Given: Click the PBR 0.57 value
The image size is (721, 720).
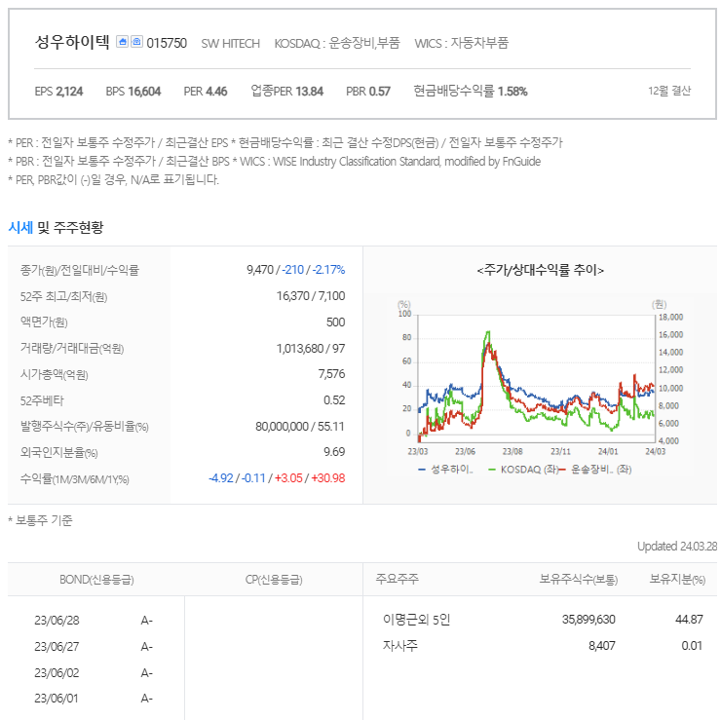Looking at the screenshot, I should click(368, 92).
